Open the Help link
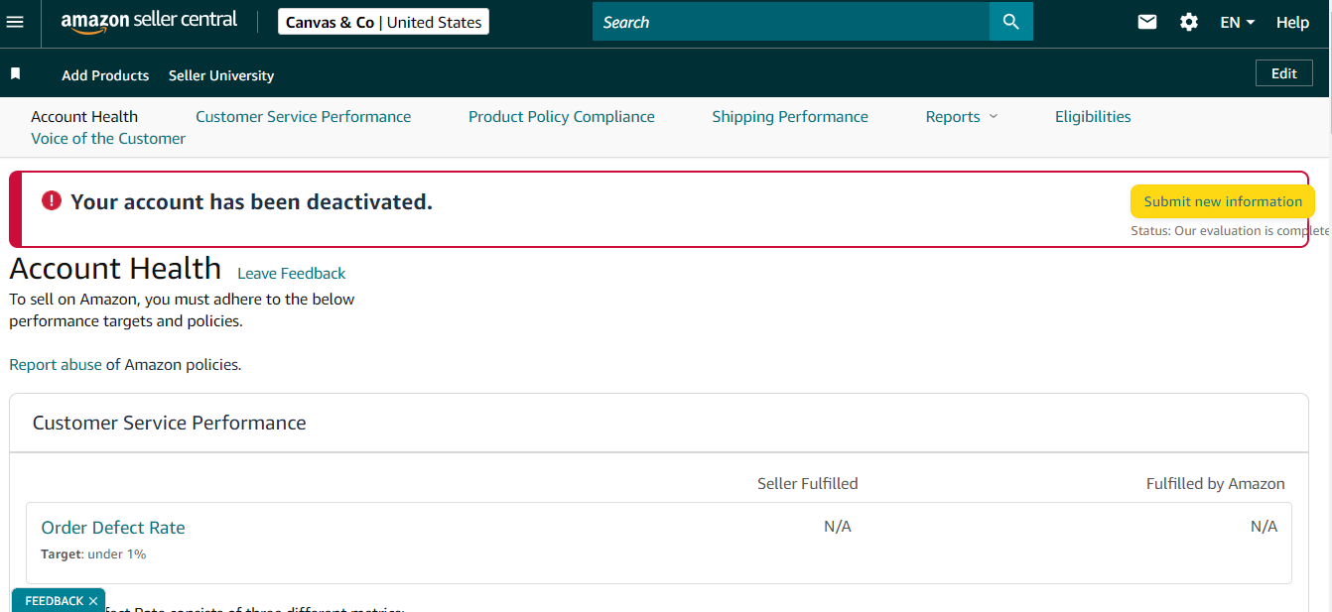Image resolution: width=1332 pixels, height=612 pixels. pos(1292,22)
